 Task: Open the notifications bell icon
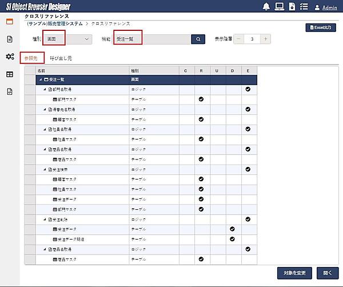pos(266,6)
